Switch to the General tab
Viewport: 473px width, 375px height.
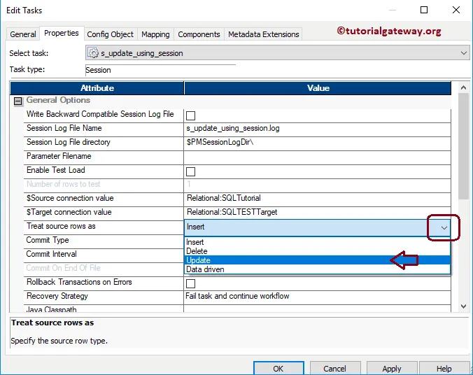(x=23, y=34)
